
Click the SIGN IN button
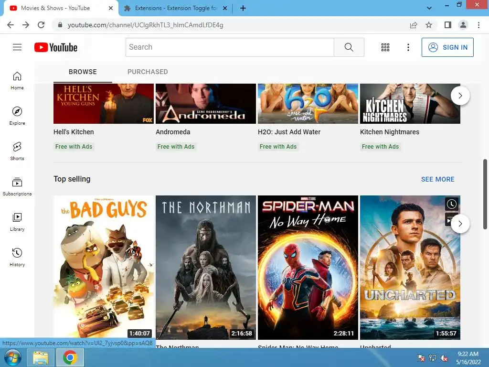click(x=447, y=47)
